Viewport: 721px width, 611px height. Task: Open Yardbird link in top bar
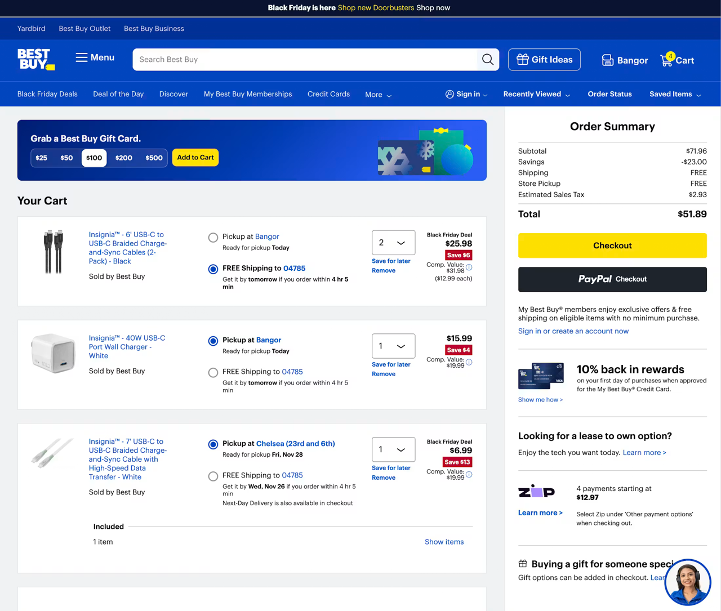coord(32,29)
